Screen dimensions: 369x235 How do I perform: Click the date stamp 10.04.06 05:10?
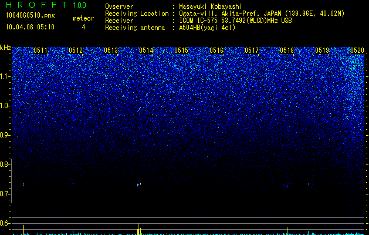pyautogui.click(x=30, y=27)
